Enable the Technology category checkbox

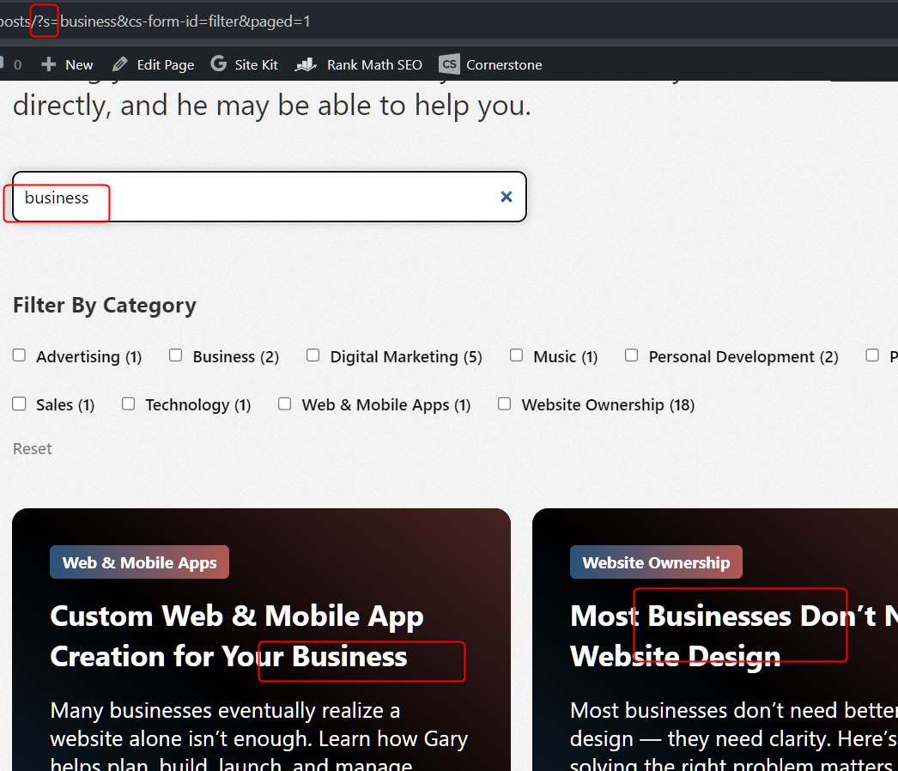coord(129,404)
